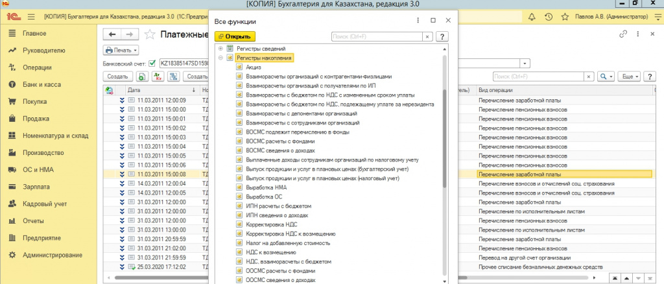Open history clock icon in top bar
Image resolution: width=664 pixels, height=284 pixels.
click(x=548, y=17)
